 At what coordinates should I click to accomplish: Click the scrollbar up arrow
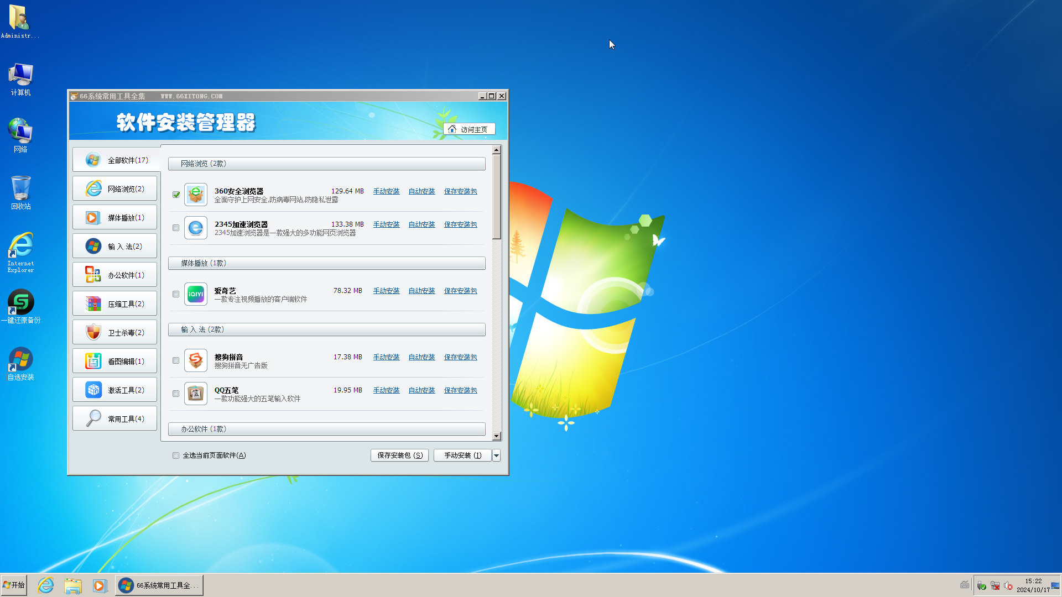pos(496,150)
